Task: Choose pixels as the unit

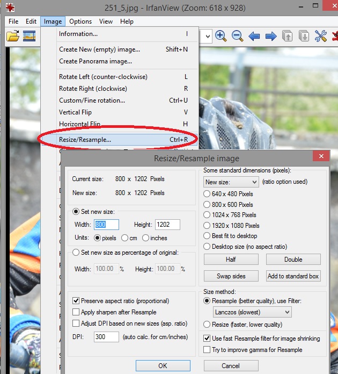Action: 97,238
